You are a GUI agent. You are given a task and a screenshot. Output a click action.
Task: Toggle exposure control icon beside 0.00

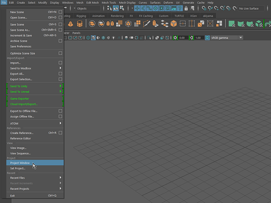(x=175, y=38)
